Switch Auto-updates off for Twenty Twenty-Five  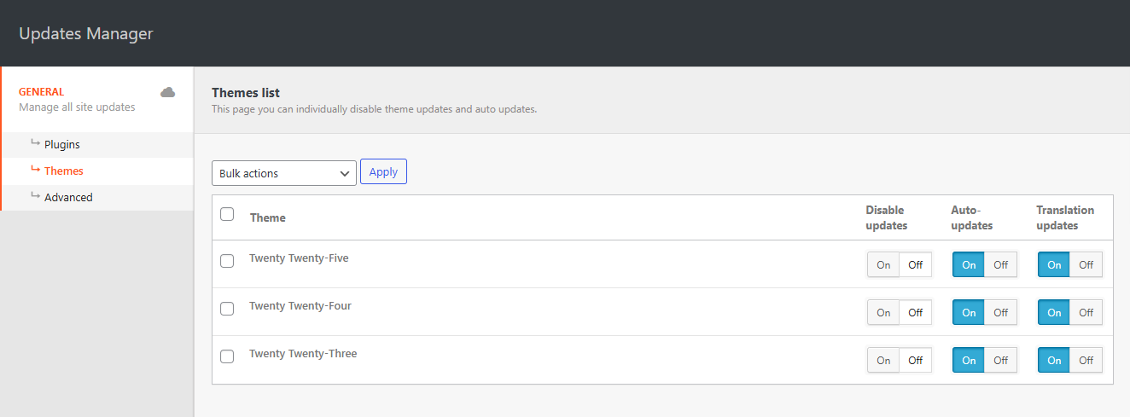coord(1001,265)
